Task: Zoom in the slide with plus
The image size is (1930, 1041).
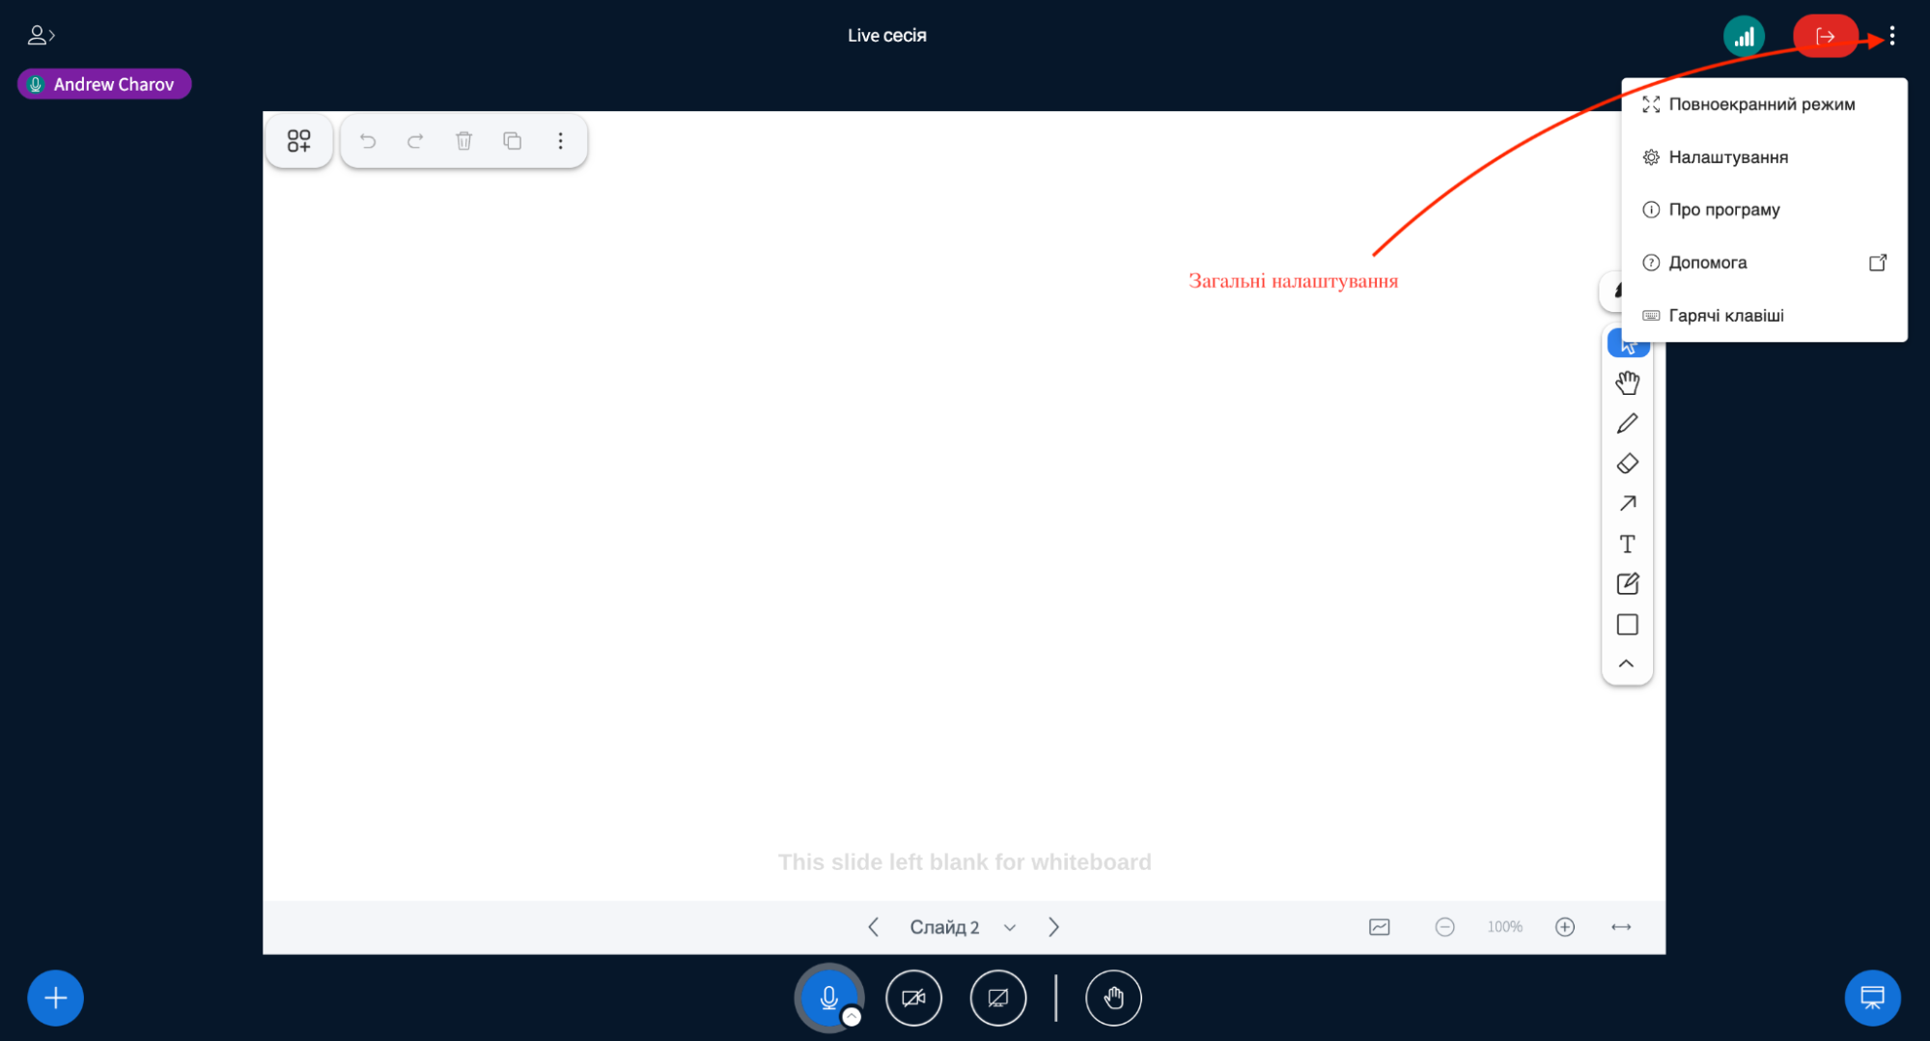Action: coord(1564,927)
